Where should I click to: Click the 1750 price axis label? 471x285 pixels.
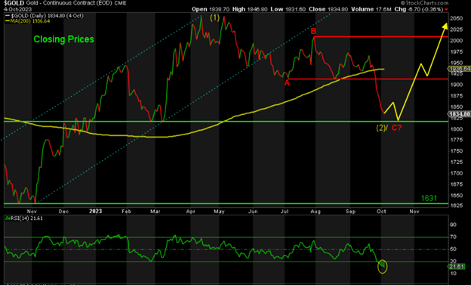point(456,151)
